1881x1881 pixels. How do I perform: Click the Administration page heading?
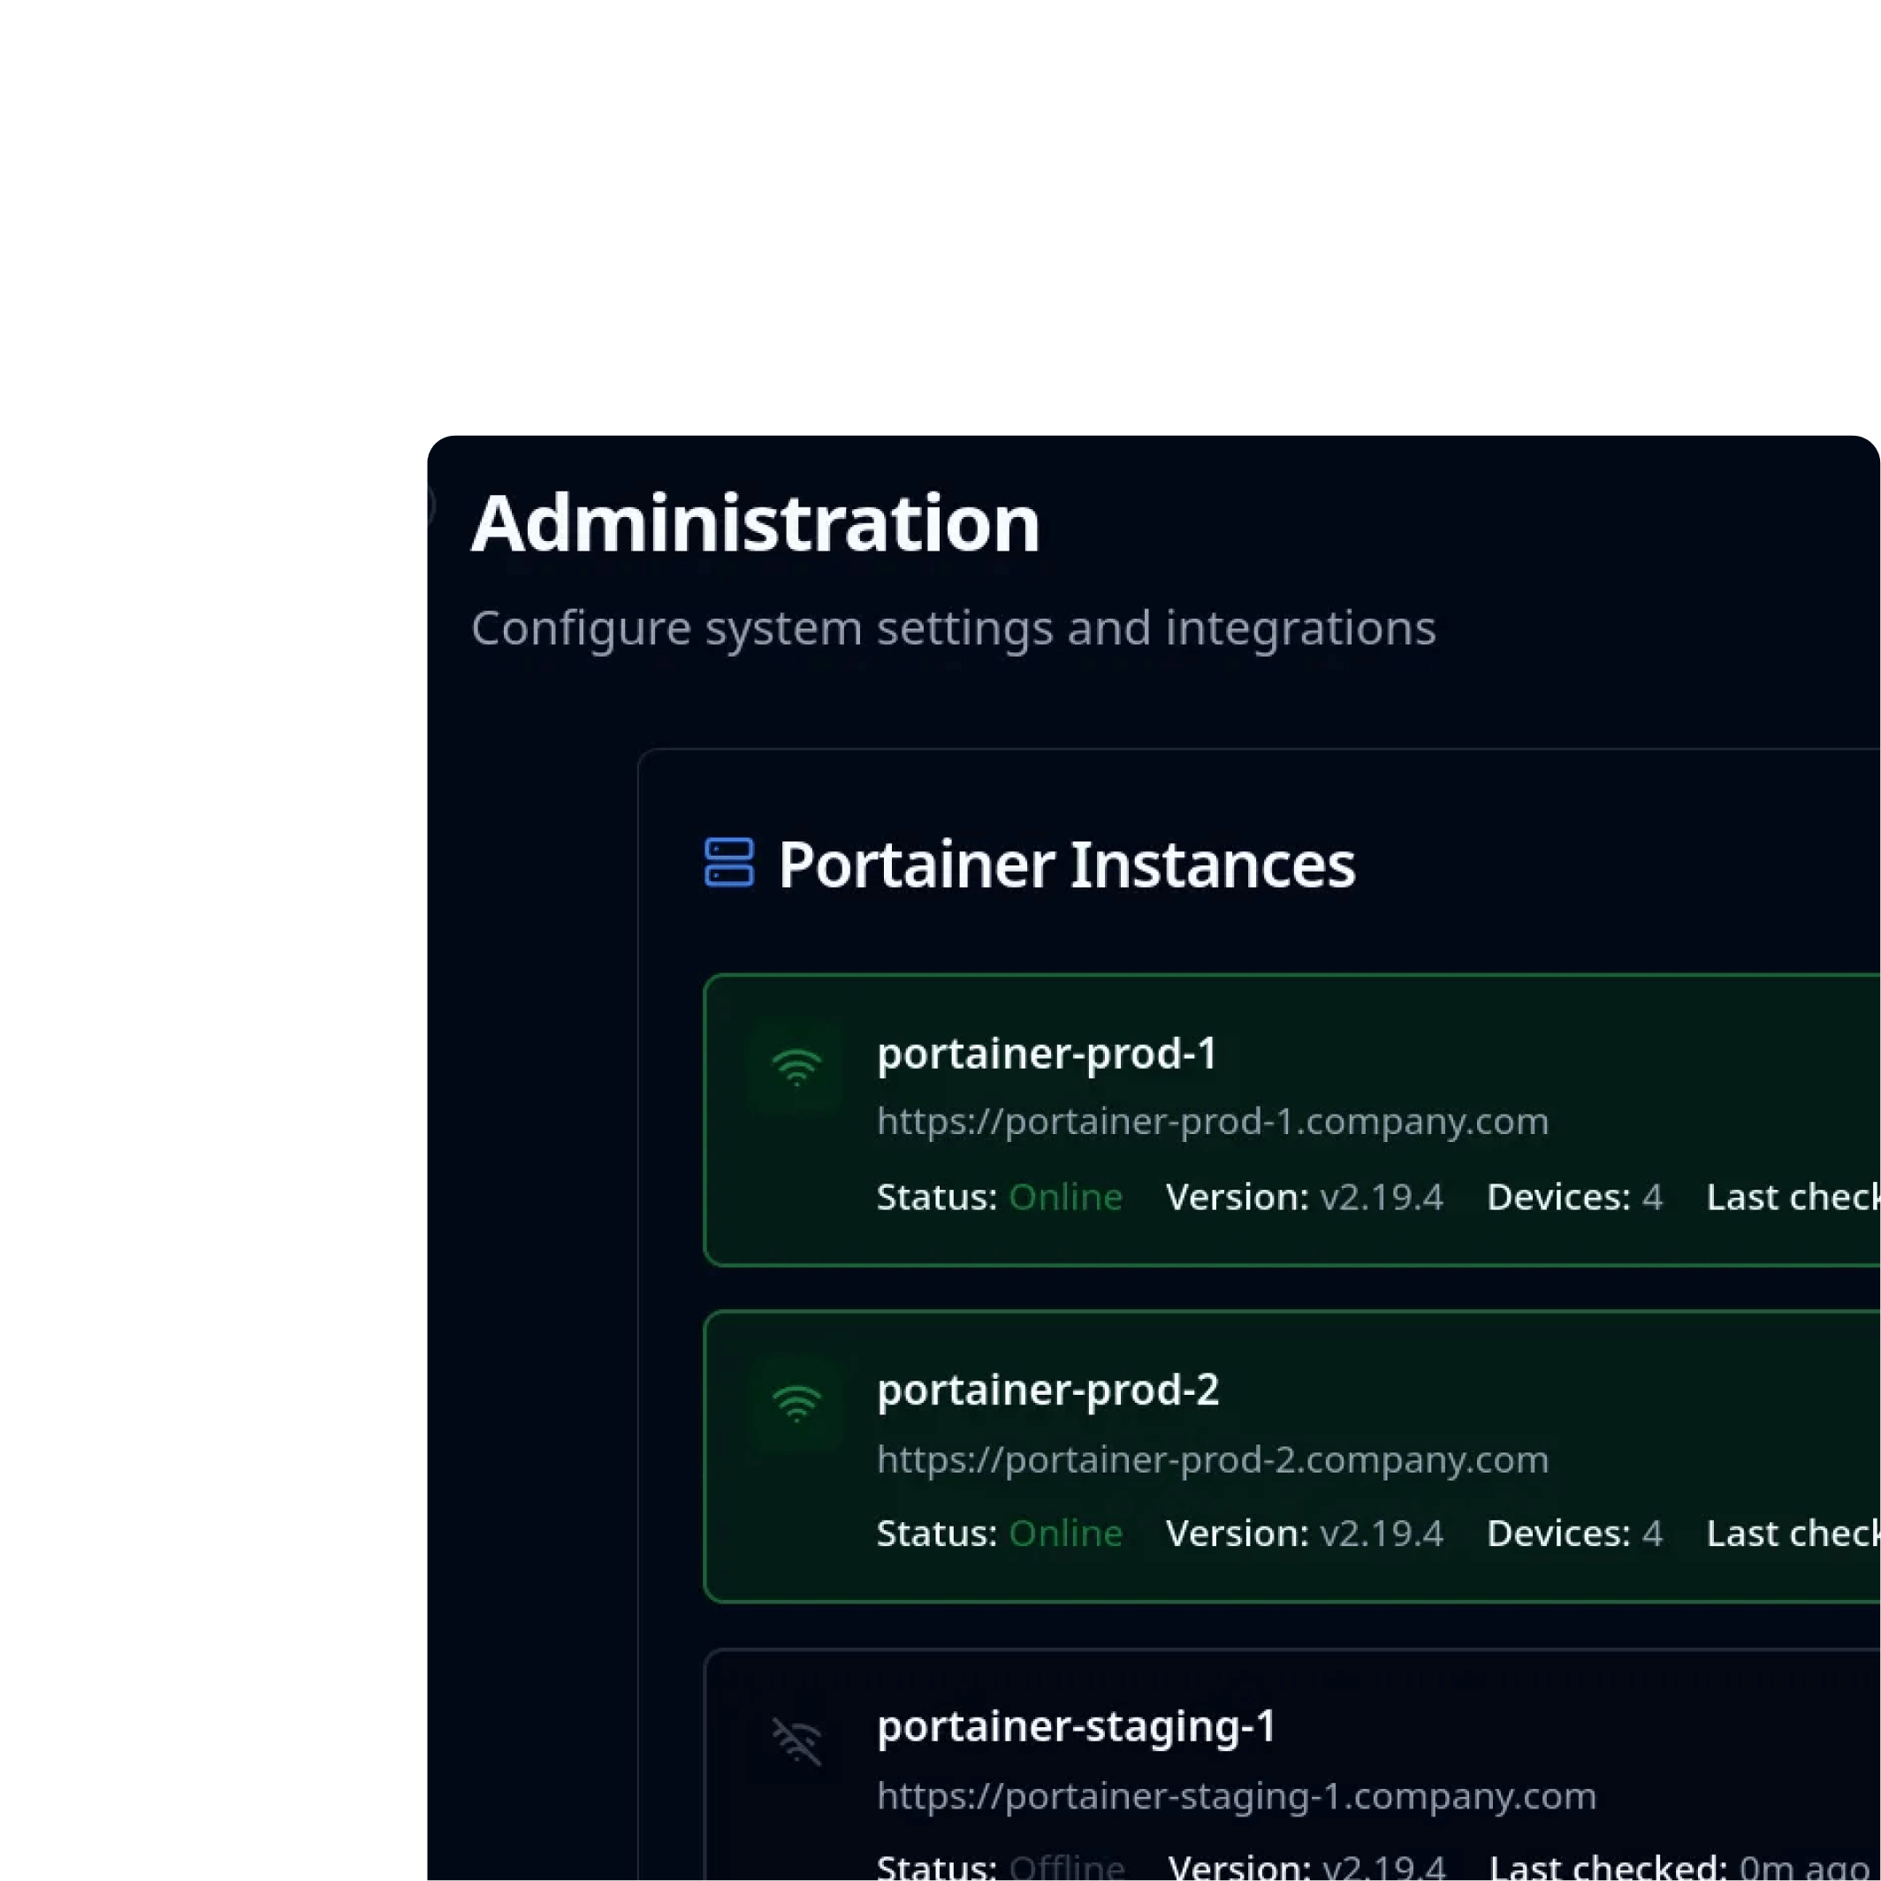click(x=756, y=524)
